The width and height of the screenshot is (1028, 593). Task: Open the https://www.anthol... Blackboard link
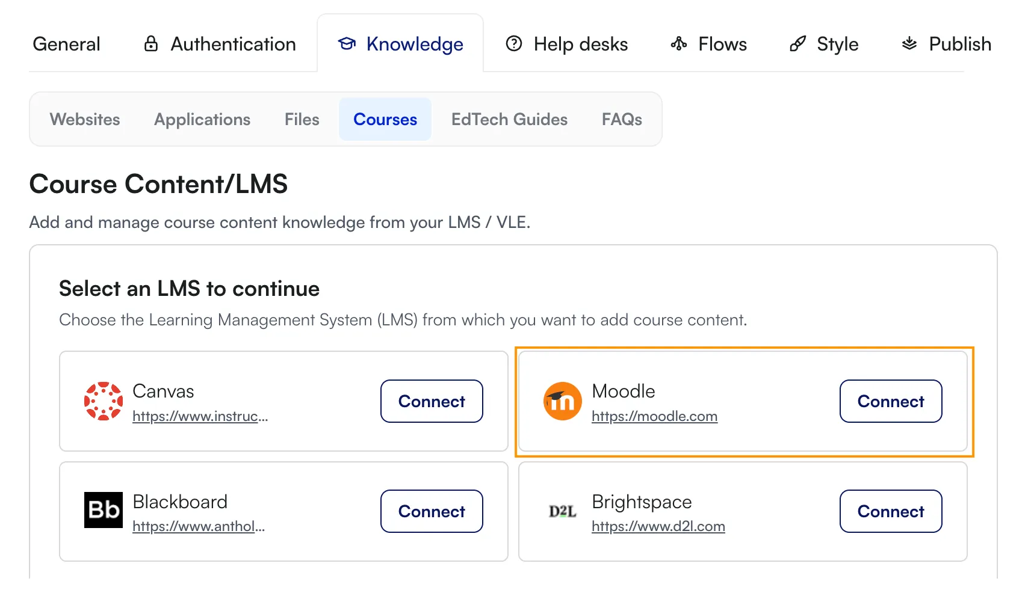(x=199, y=526)
